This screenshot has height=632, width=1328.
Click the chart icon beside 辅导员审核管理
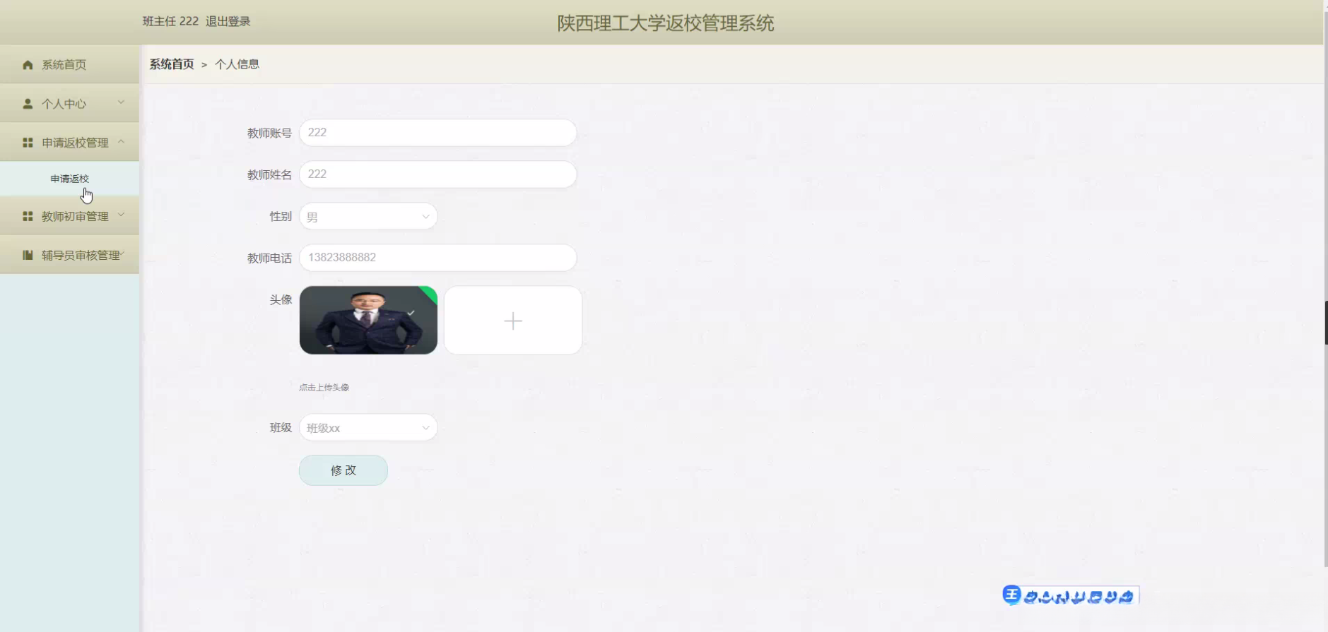coord(28,255)
